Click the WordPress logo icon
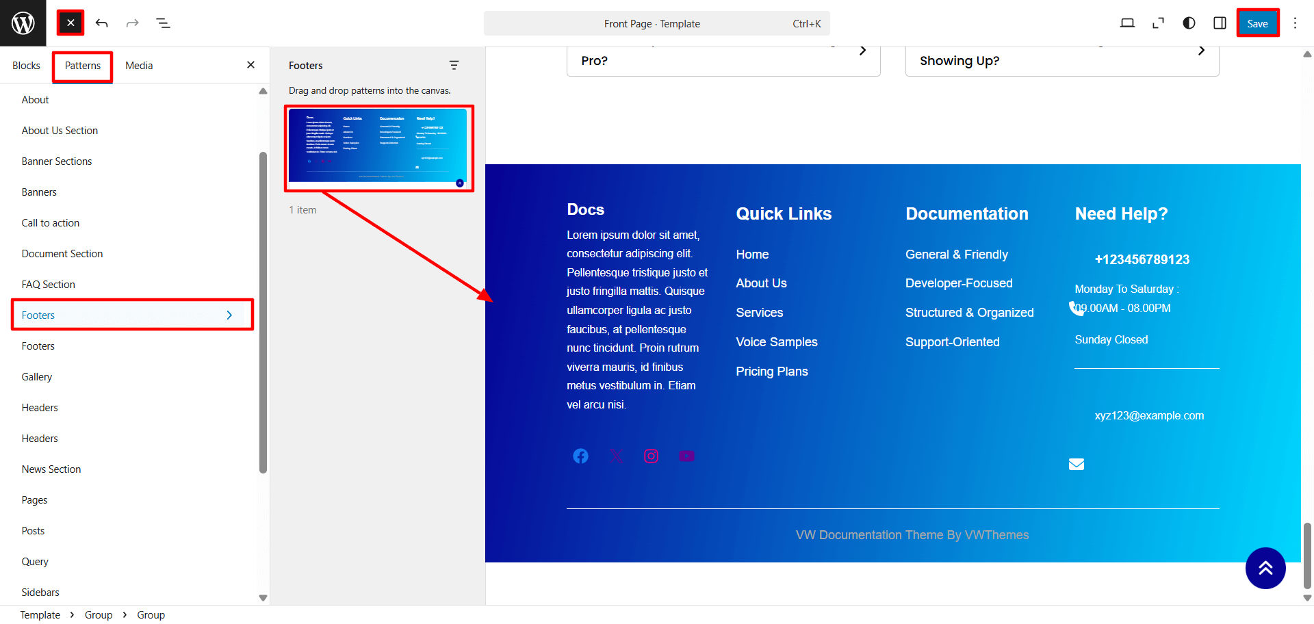This screenshot has width=1314, height=624. (23, 23)
